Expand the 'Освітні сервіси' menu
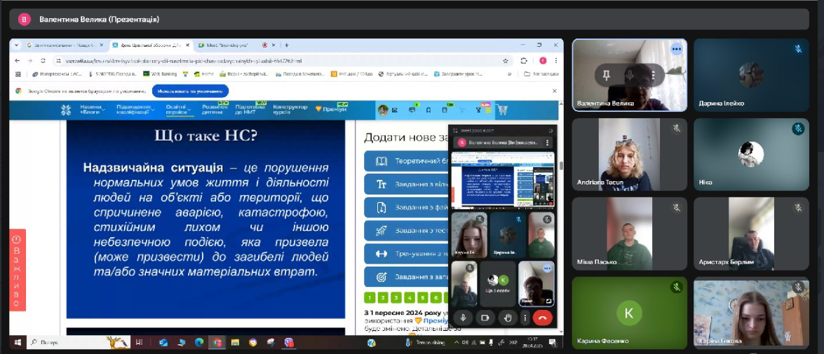The width and height of the screenshot is (824, 354). [x=177, y=110]
